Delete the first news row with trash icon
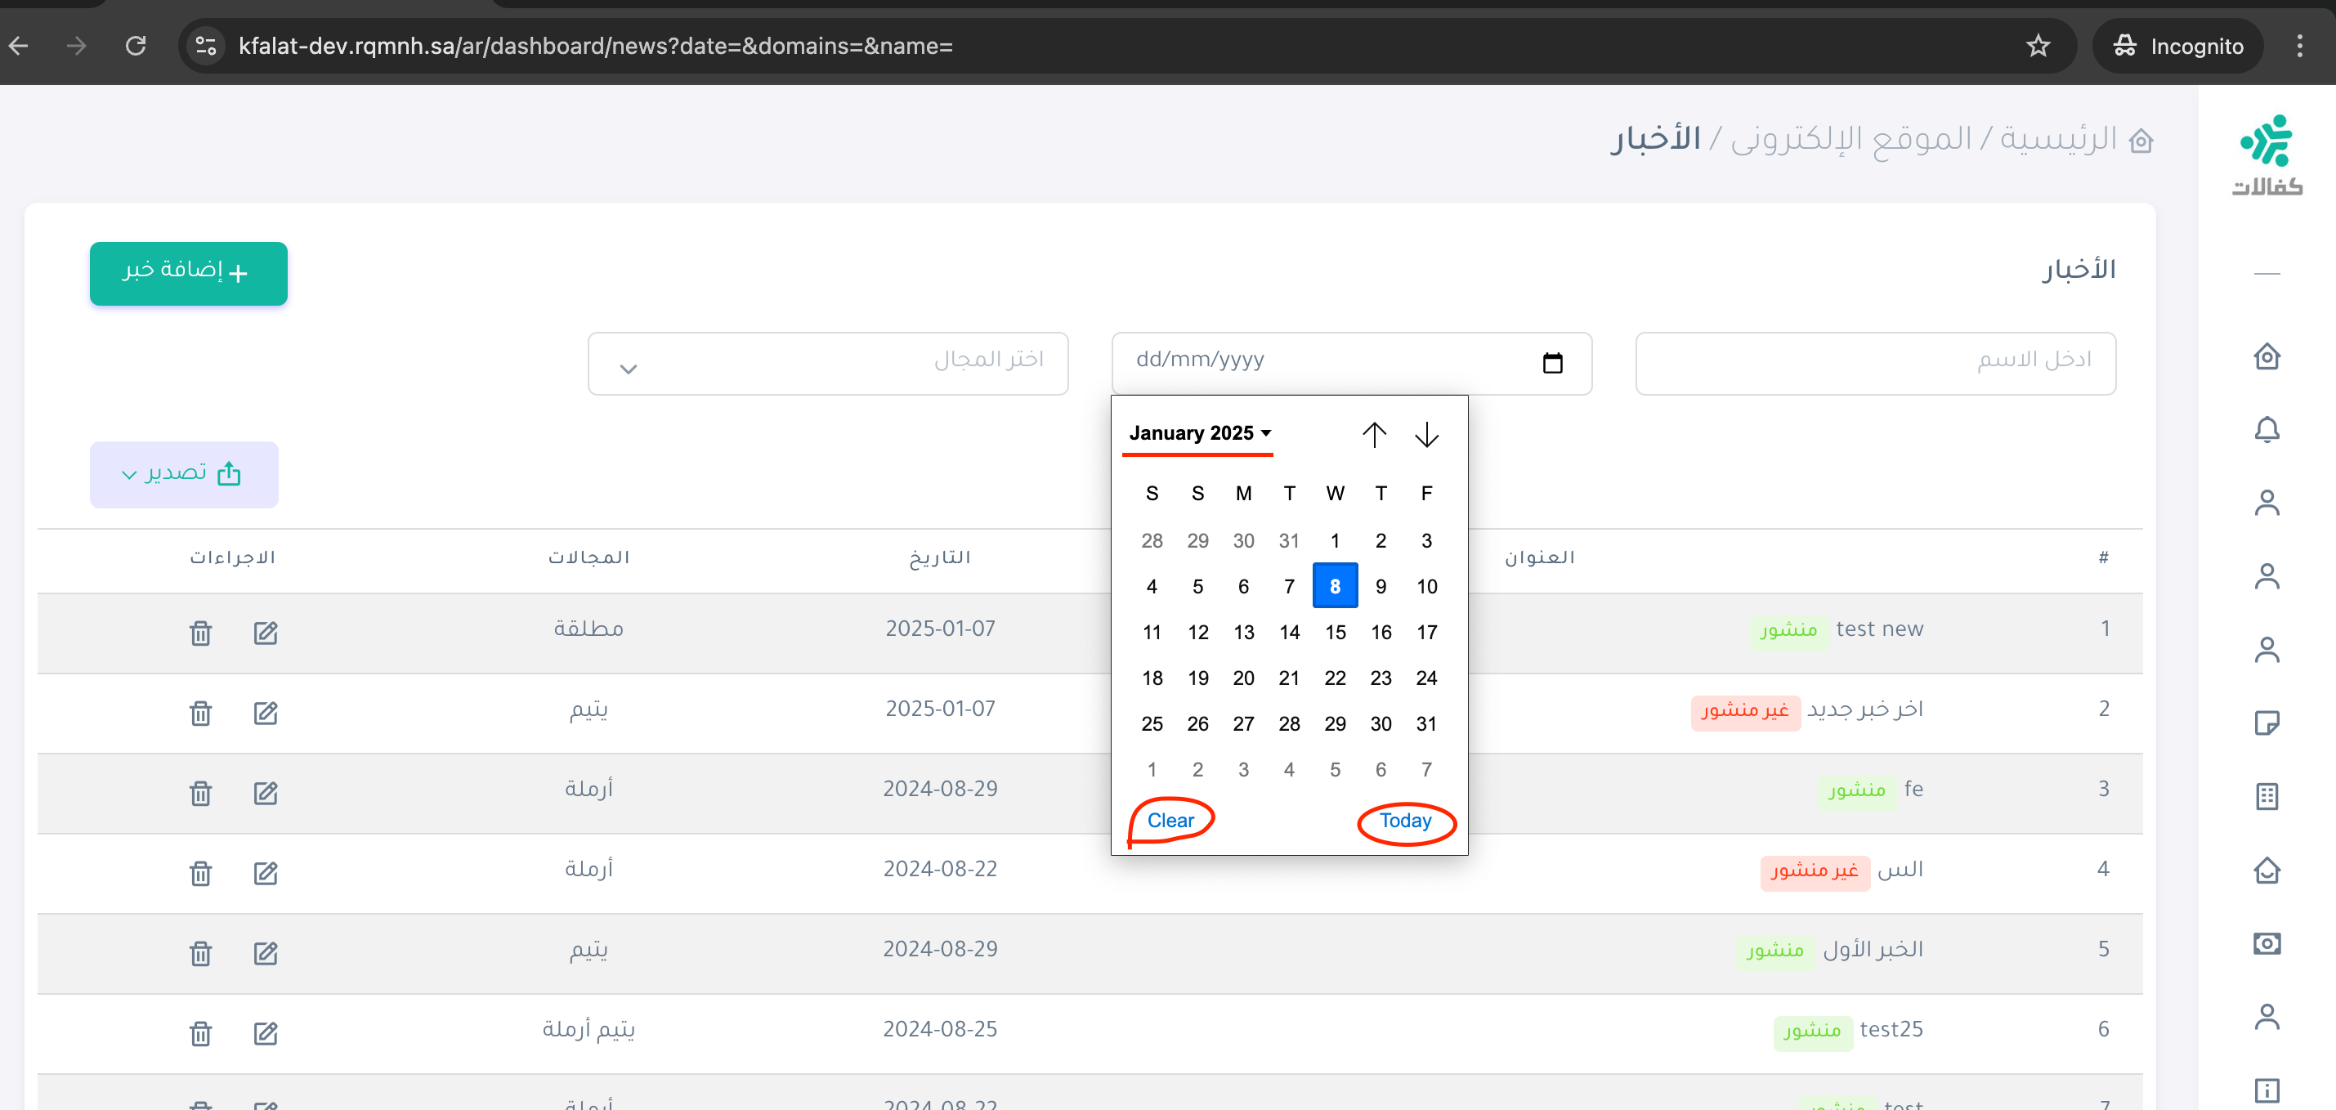Screen dimensions: 2336x1110 pos(200,632)
